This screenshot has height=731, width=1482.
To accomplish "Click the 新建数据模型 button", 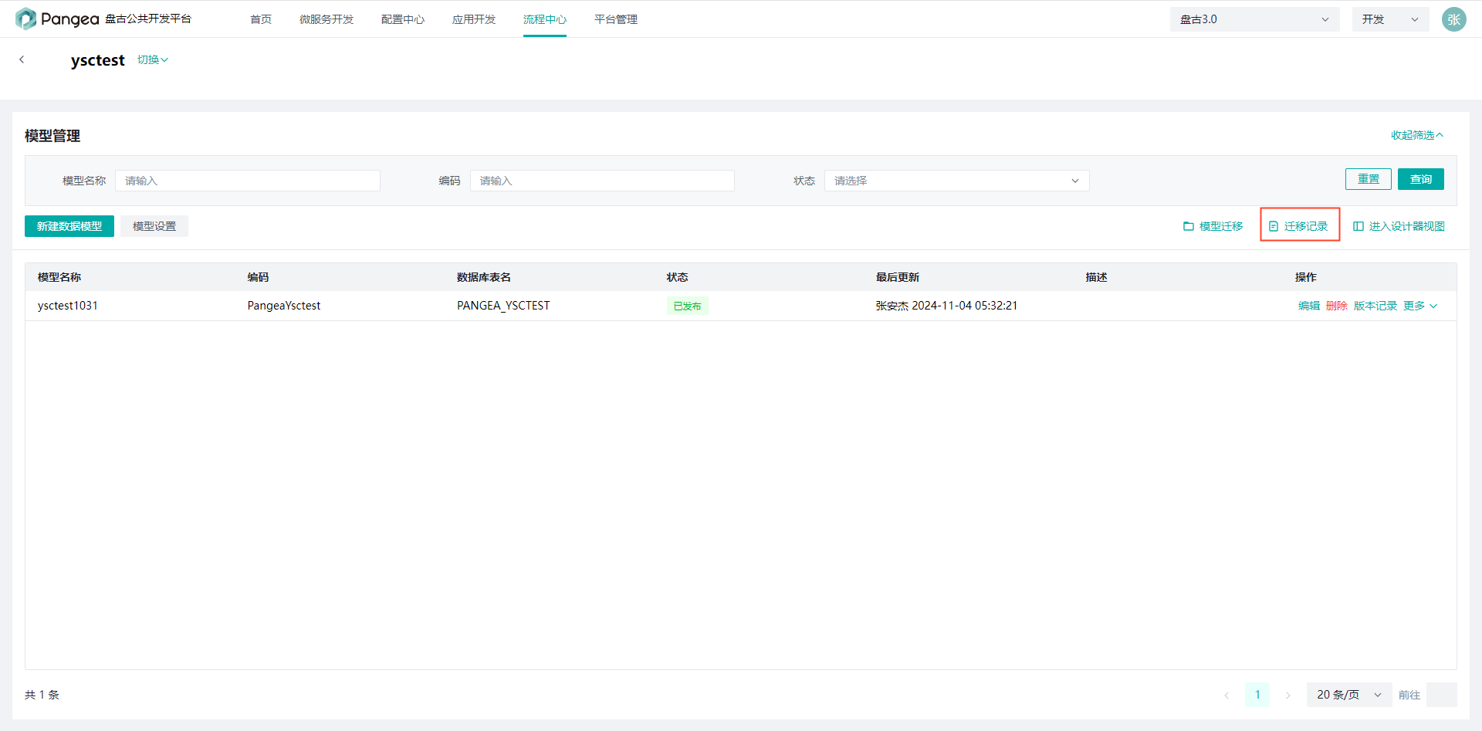I will tap(69, 226).
